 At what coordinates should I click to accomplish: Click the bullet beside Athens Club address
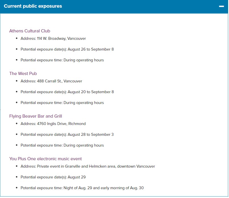pyautogui.click(x=17, y=38)
